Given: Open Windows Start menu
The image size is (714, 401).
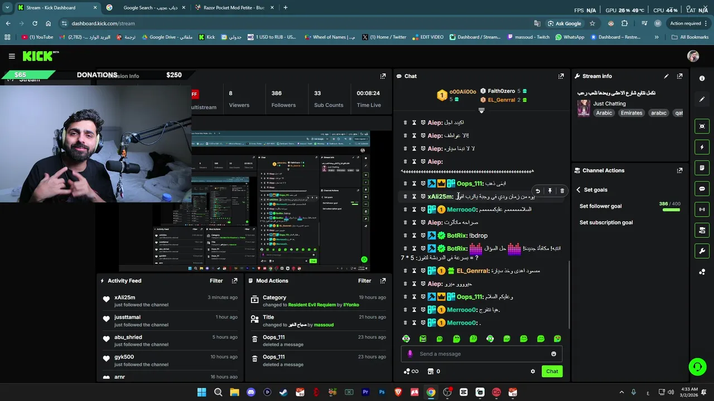Looking at the screenshot, I should click(x=201, y=392).
